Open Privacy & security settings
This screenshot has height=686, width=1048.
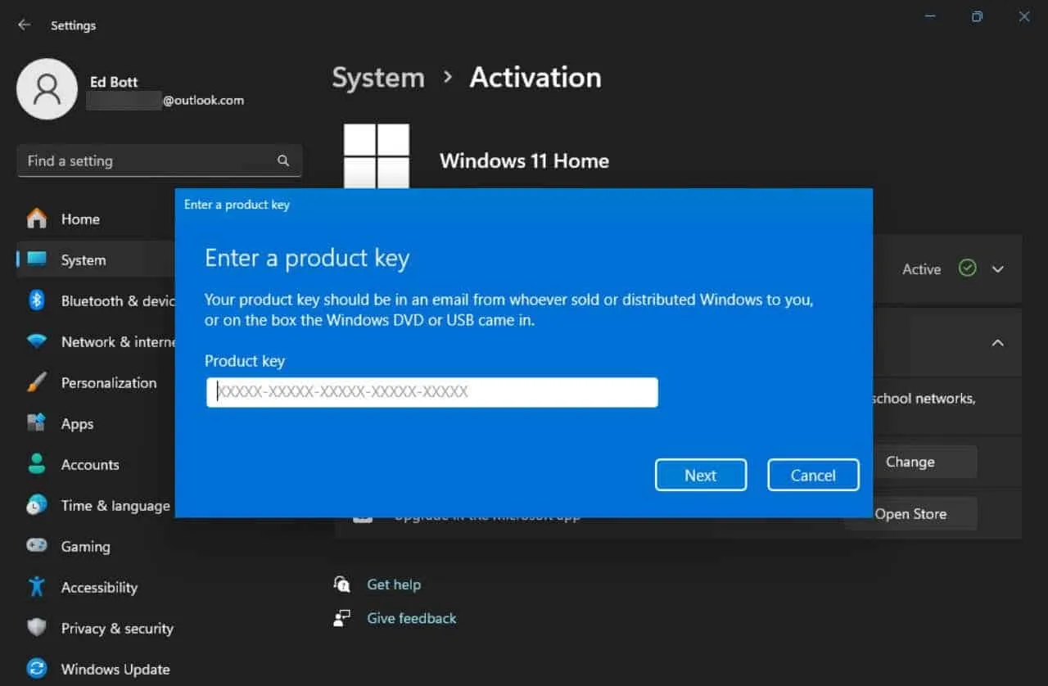click(117, 628)
